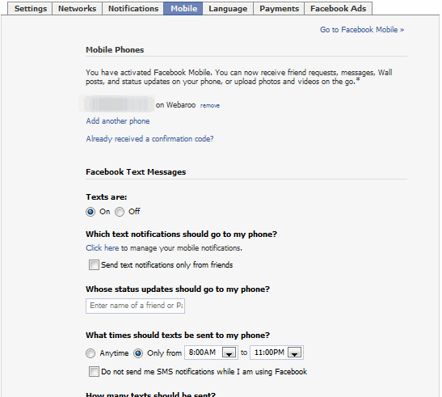This screenshot has width=442, height=397.
Task: Turn texts Off
Action: [x=120, y=212]
